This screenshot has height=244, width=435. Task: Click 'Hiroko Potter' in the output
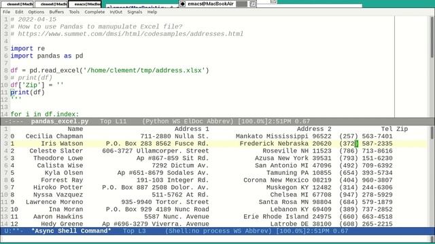click(58, 187)
